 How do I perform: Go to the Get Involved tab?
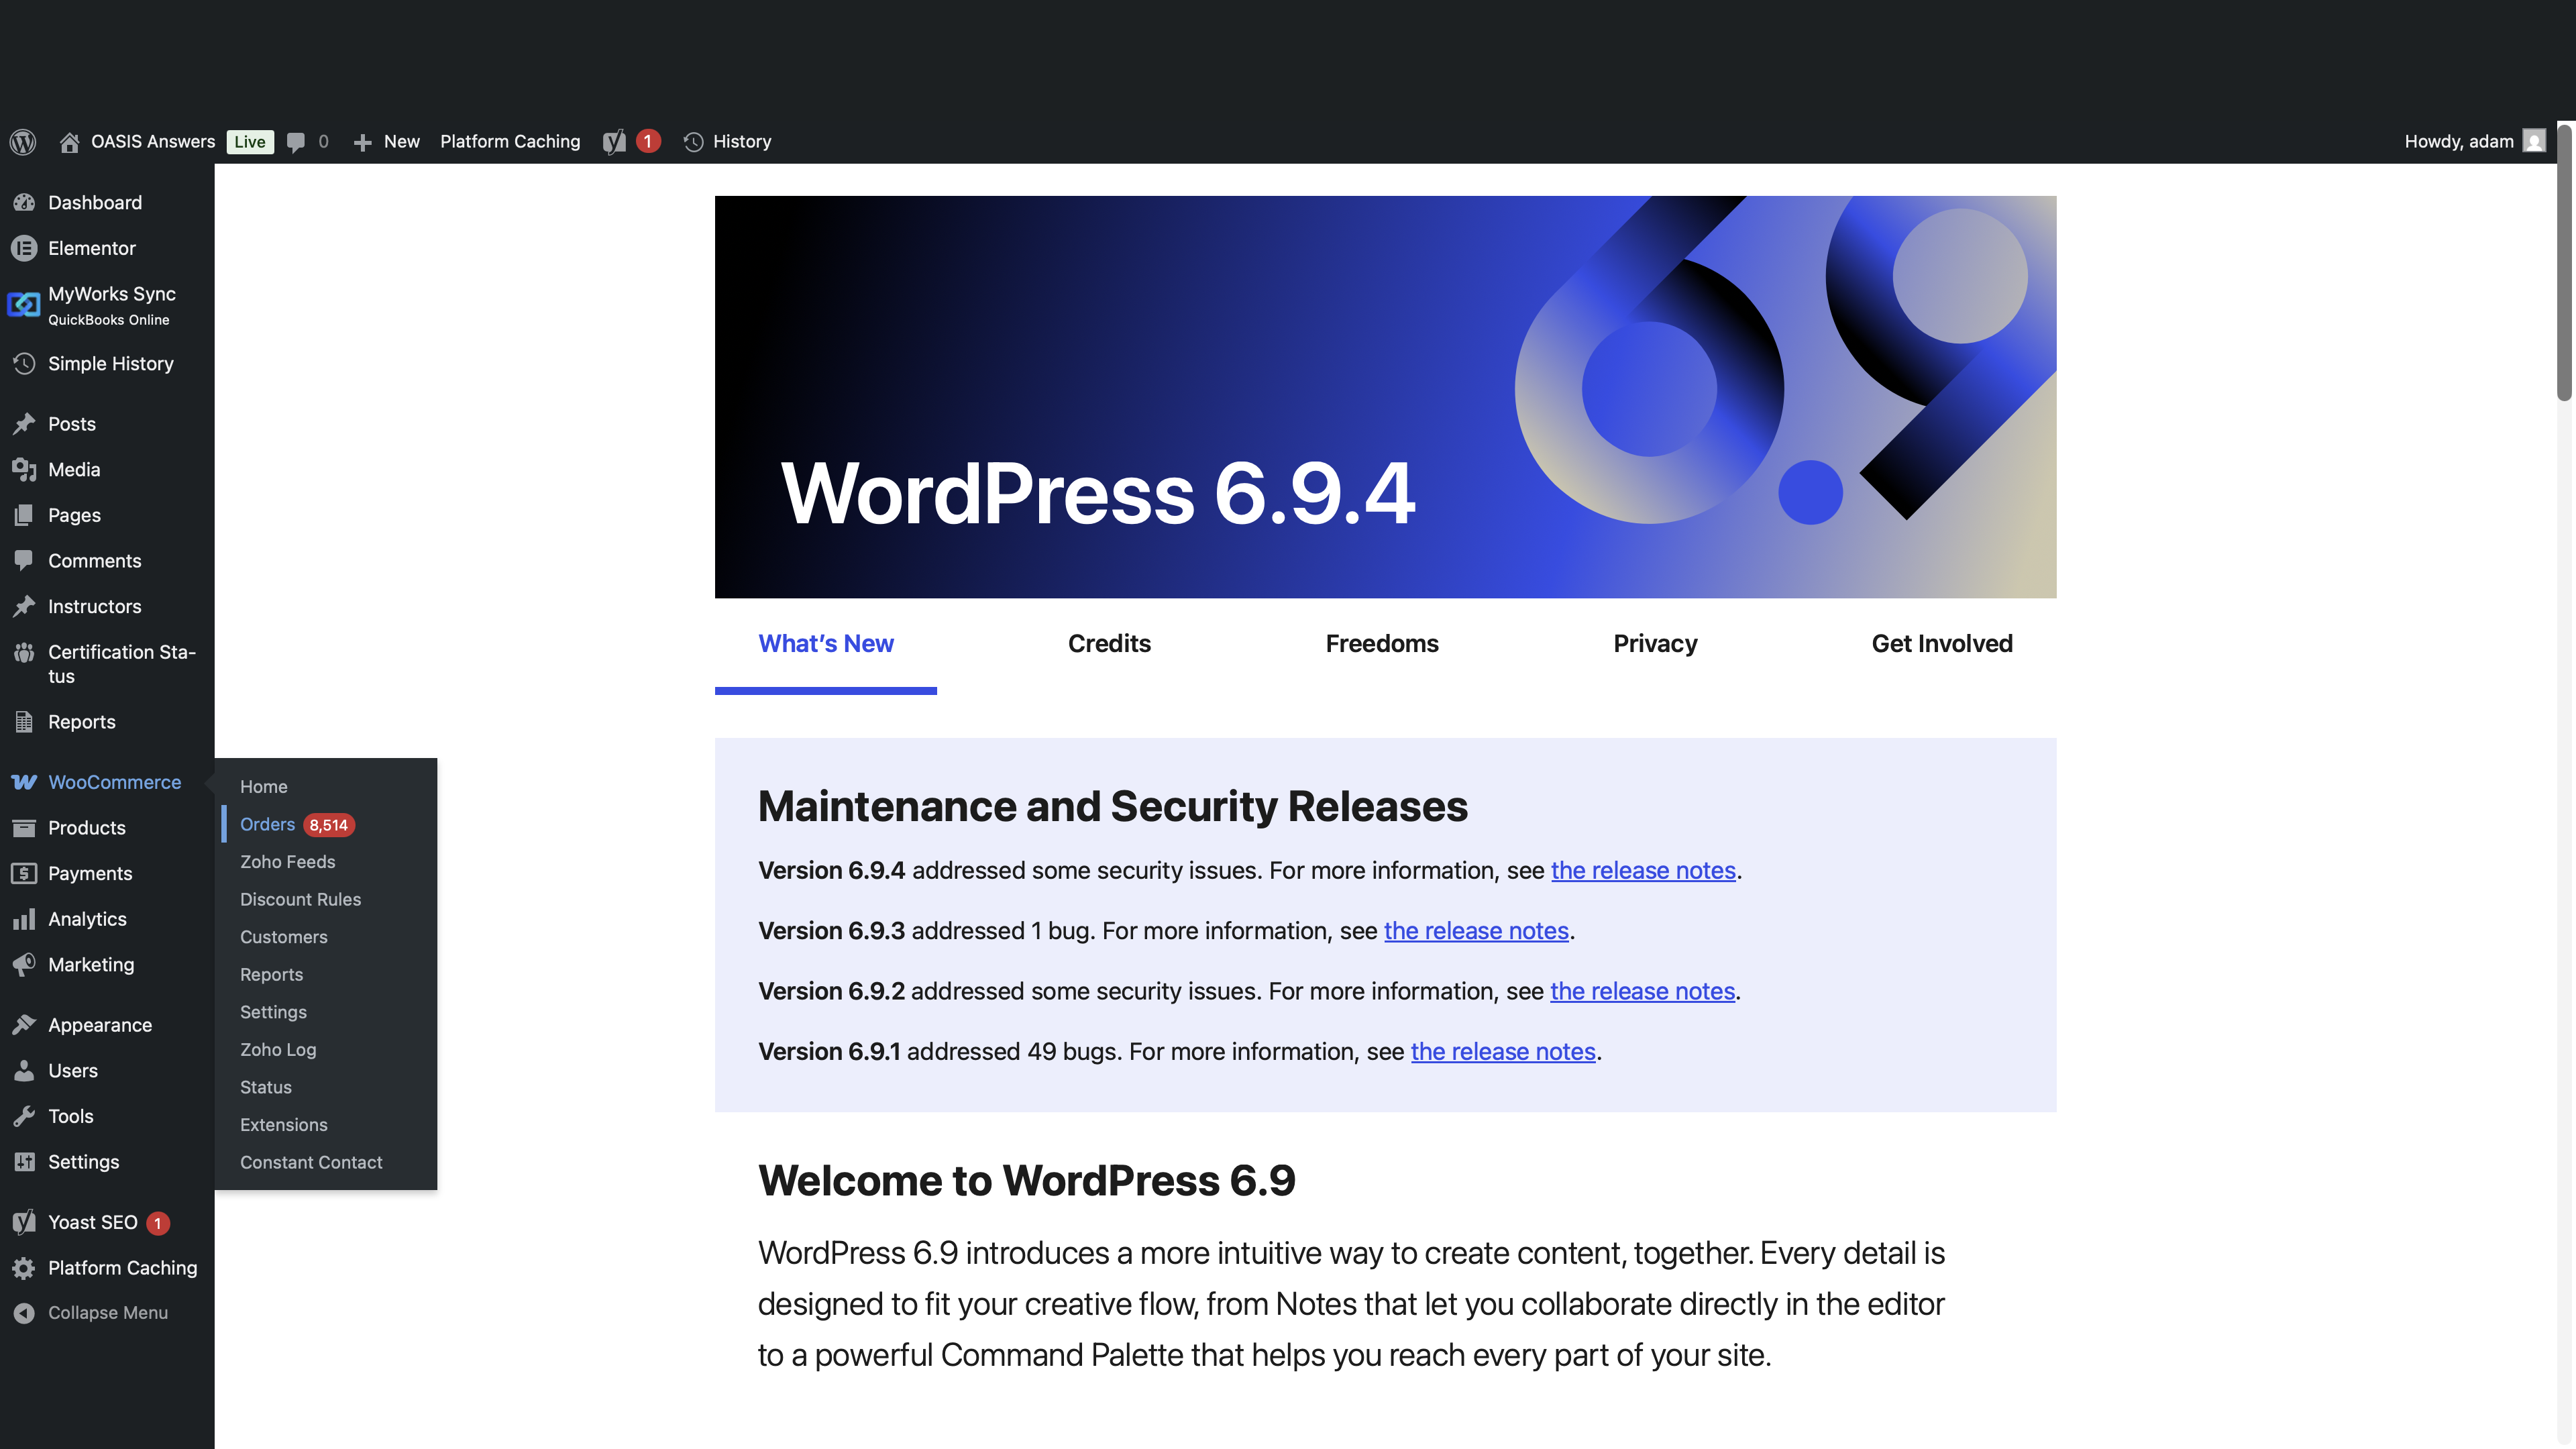pyautogui.click(x=1942, y=644)
